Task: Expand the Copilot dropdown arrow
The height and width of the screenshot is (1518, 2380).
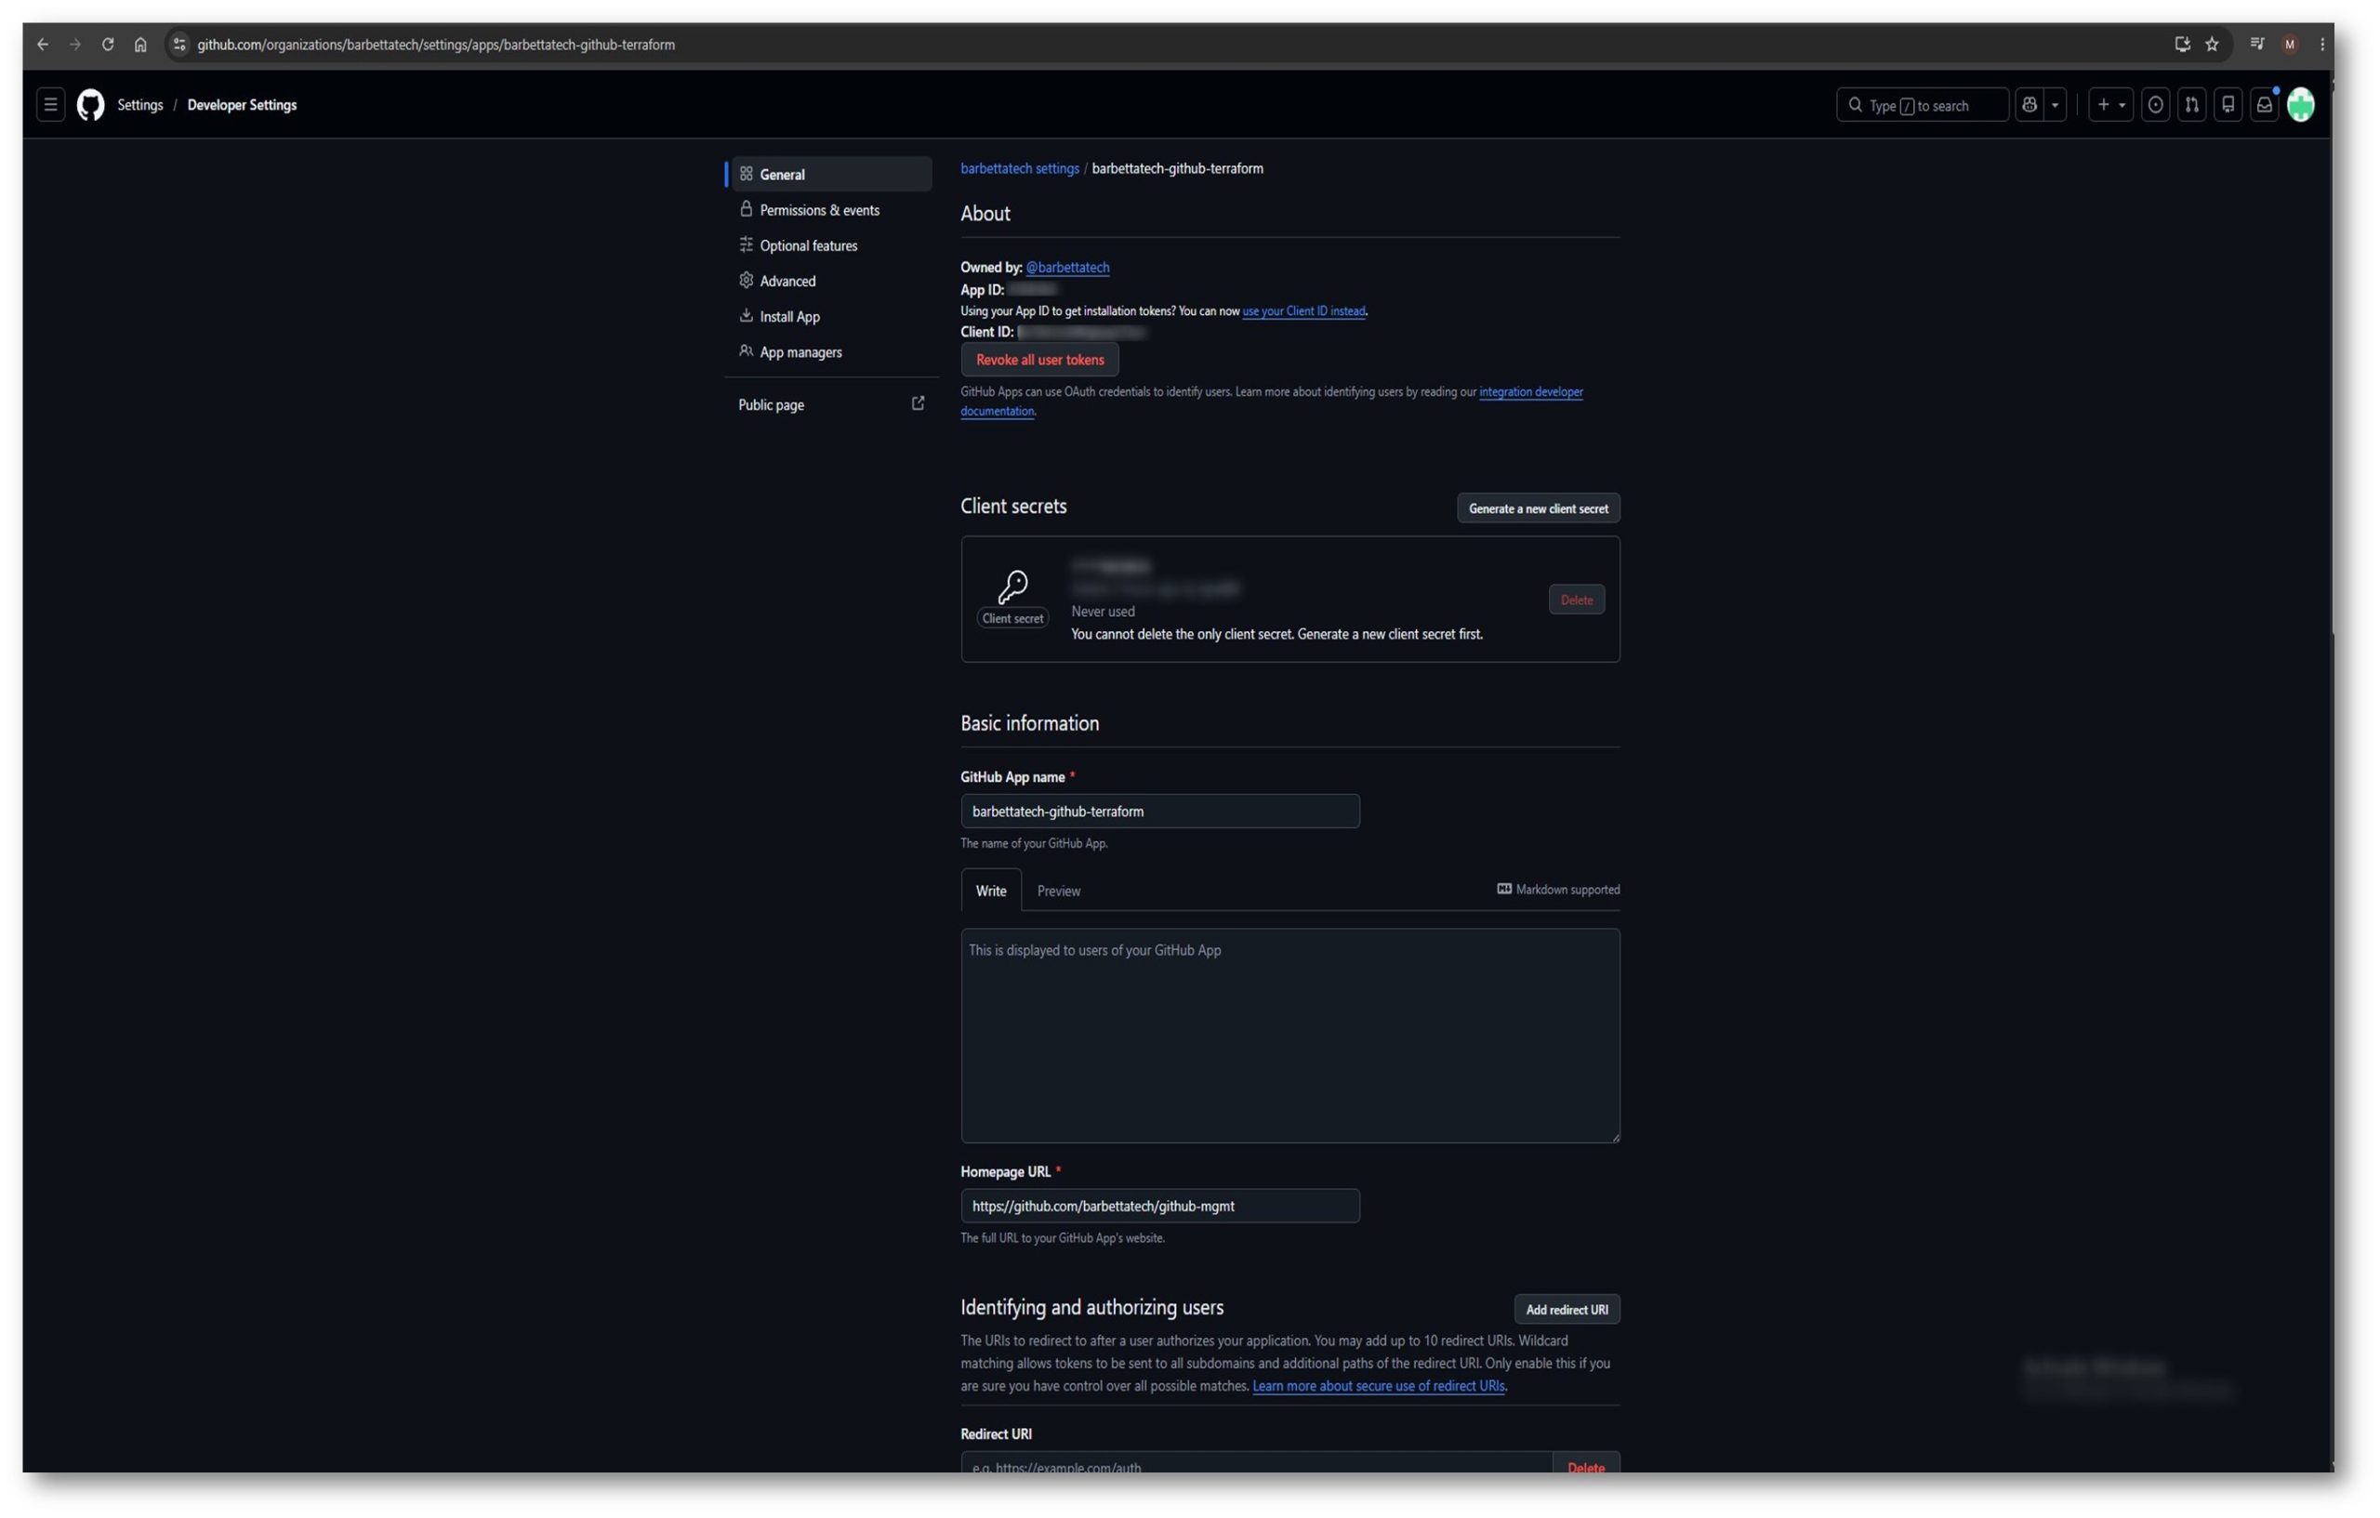Action: pos(2055,105)
